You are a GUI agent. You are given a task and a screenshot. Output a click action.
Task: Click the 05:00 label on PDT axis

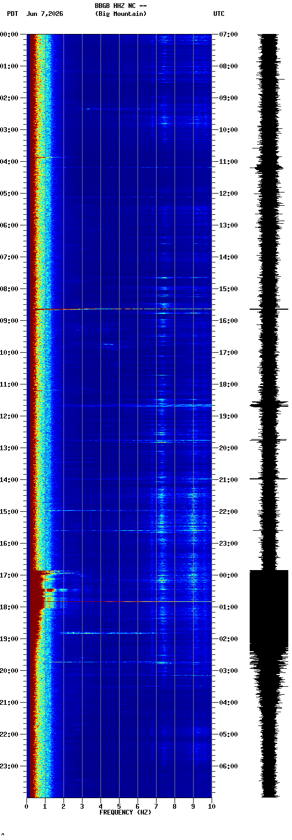coord(9,194)
